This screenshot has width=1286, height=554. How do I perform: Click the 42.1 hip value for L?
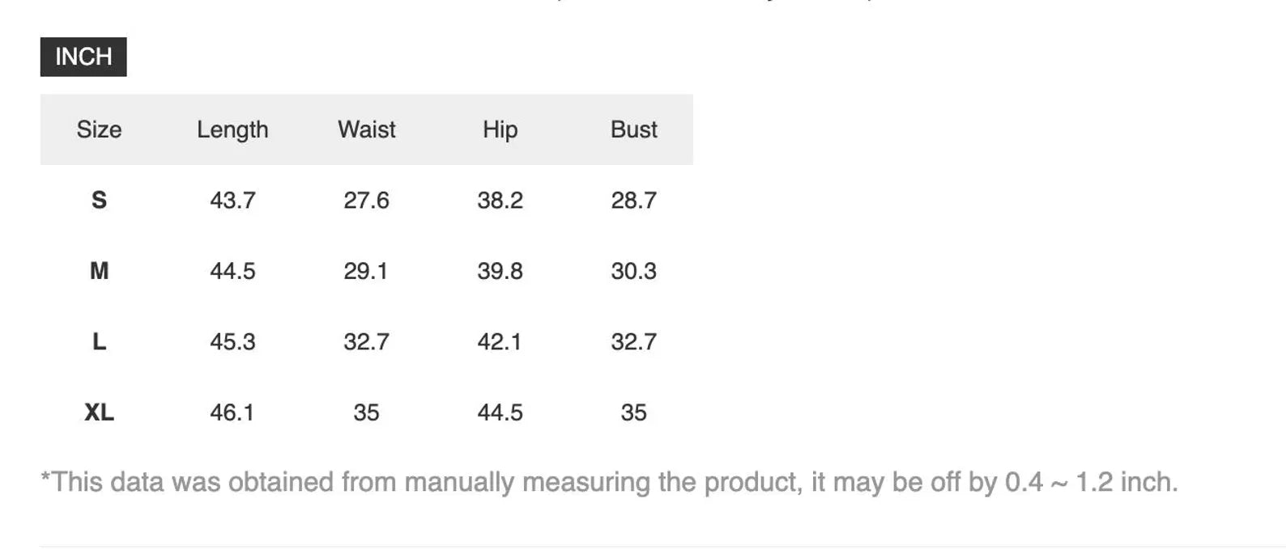tap(500, 341)
